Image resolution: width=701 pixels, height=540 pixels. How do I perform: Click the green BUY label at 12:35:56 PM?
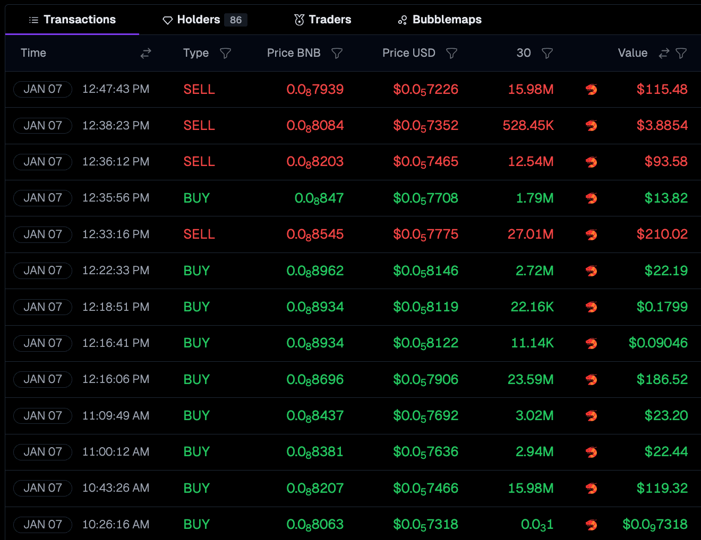click(196, 198)
